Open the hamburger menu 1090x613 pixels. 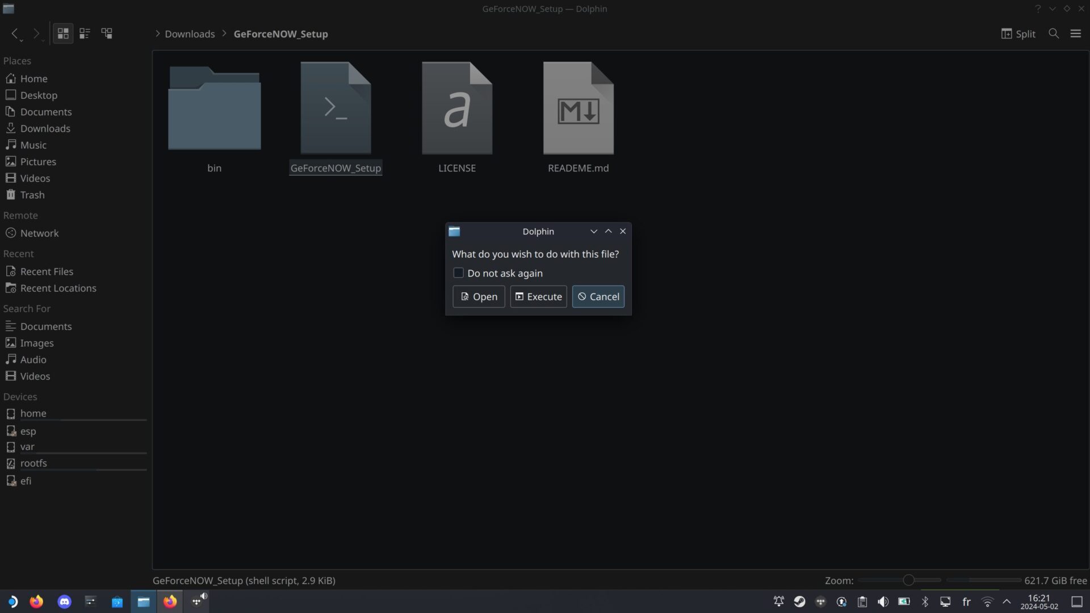pyautogui.click(x=1075, y=33)
